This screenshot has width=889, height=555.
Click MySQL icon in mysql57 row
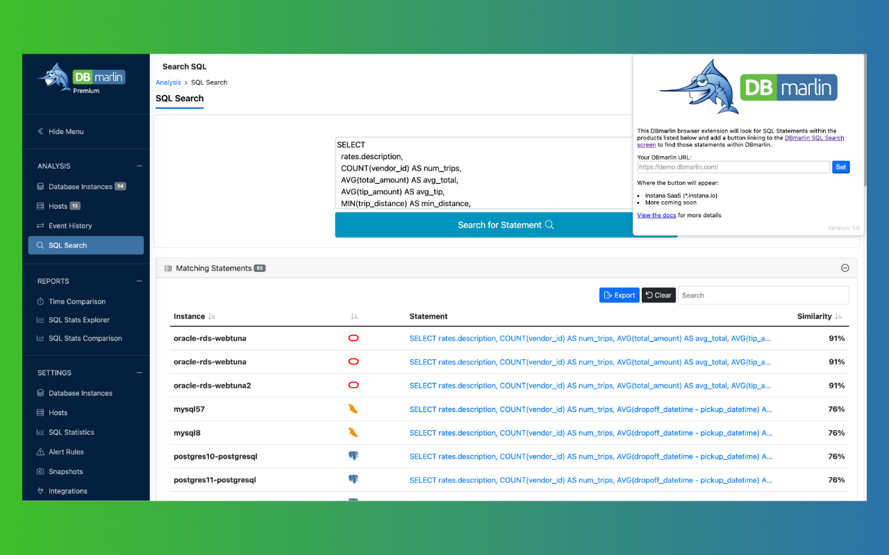pyautogui.click(x=353, y=409)
